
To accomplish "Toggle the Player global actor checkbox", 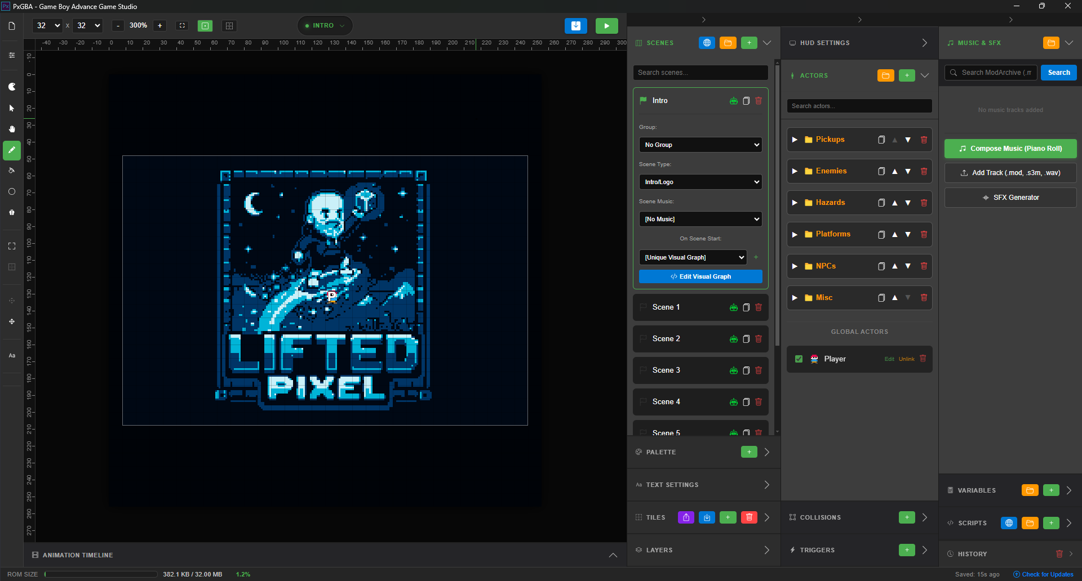I will 799,359.
